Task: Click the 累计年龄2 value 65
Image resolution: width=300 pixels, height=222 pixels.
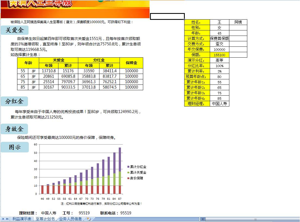Action: click(x=220, y=87)
